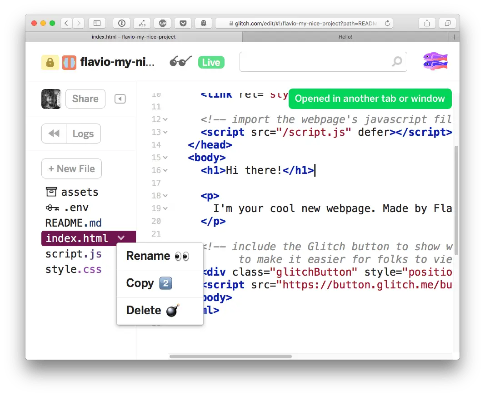485x396 pixels.
Task: Click the AdBlock Plus icon in browser toolbar
Action: click(162, 23)
